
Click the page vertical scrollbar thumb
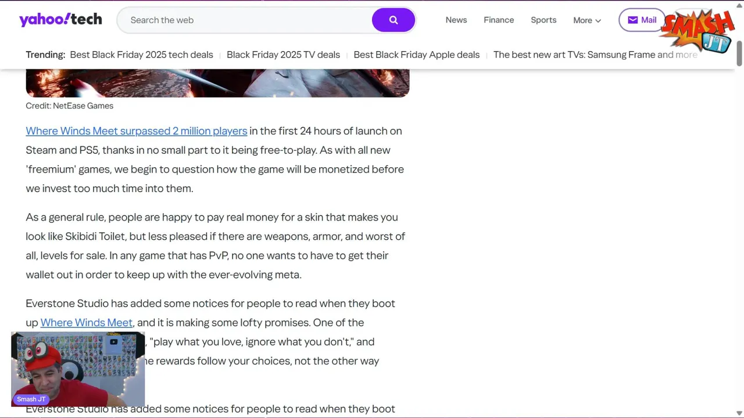click(739, 53)
